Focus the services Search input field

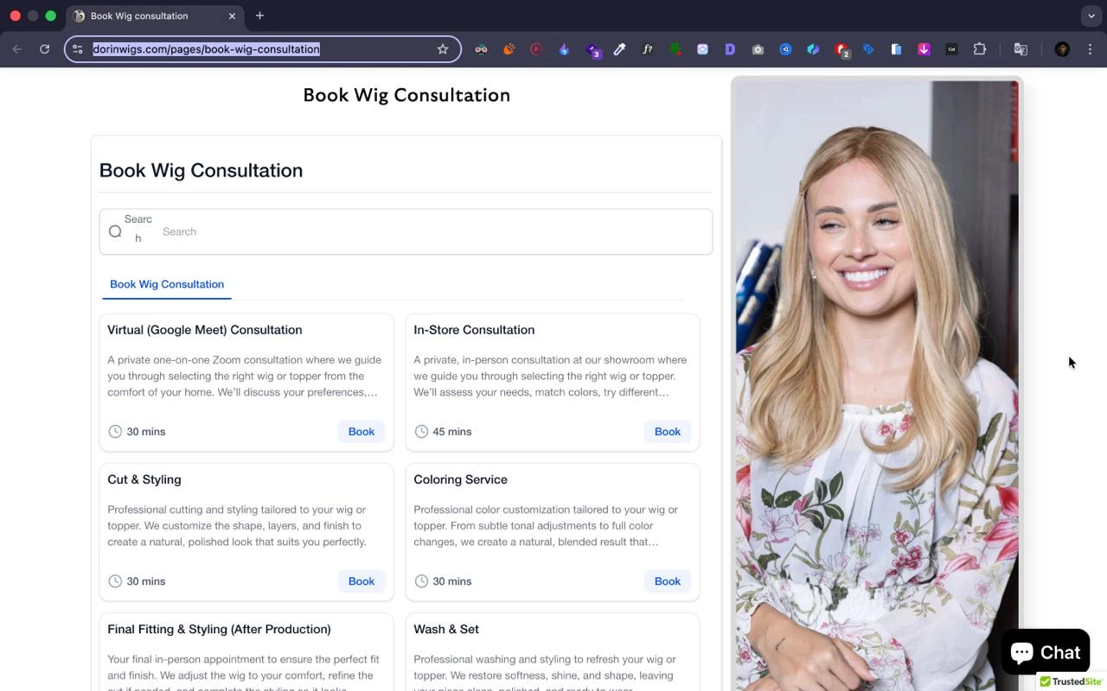click(x=406, y=231)
